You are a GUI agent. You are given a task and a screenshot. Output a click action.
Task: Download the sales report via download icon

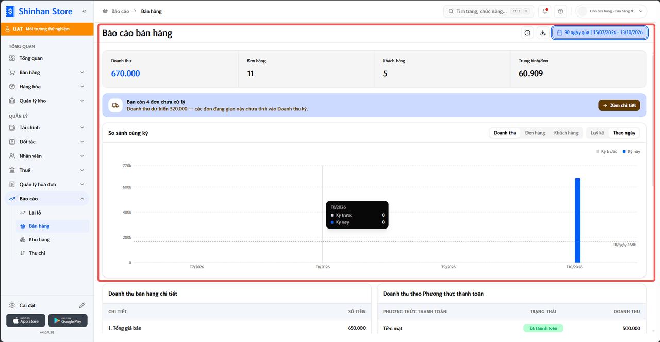542,33
